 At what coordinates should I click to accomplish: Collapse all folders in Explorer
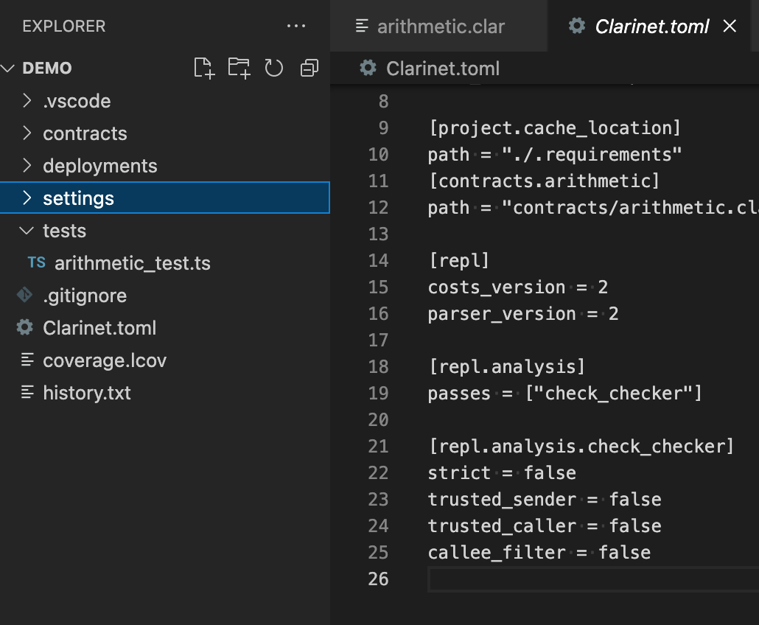pyautogui.click(x=309, y=69)
